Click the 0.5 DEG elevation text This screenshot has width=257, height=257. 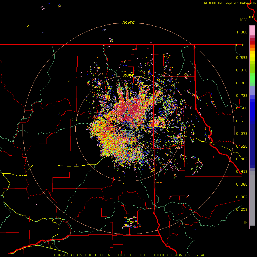[x=137, y=255]
